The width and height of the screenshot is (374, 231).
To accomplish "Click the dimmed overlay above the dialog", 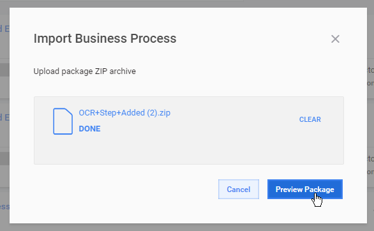I will [187, 3].
